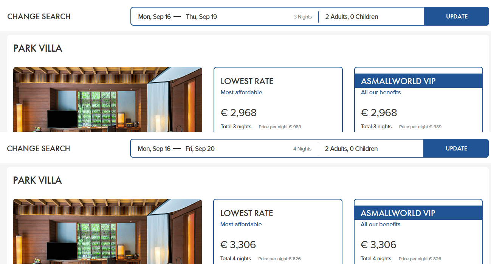
Task: Click the "3 Nights" duration label
Action: coord(303,17)
